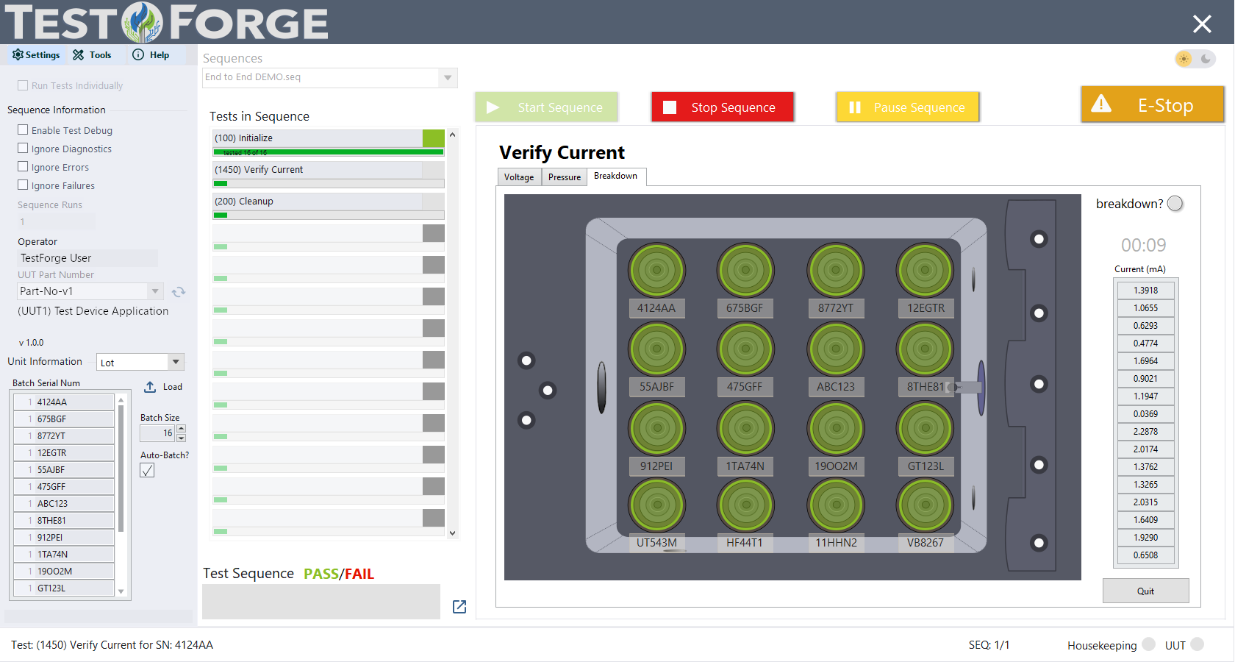Open the Sequences dropdown for DEMO.seq
Screen dimensions: 1235x662
click(448, 77)
